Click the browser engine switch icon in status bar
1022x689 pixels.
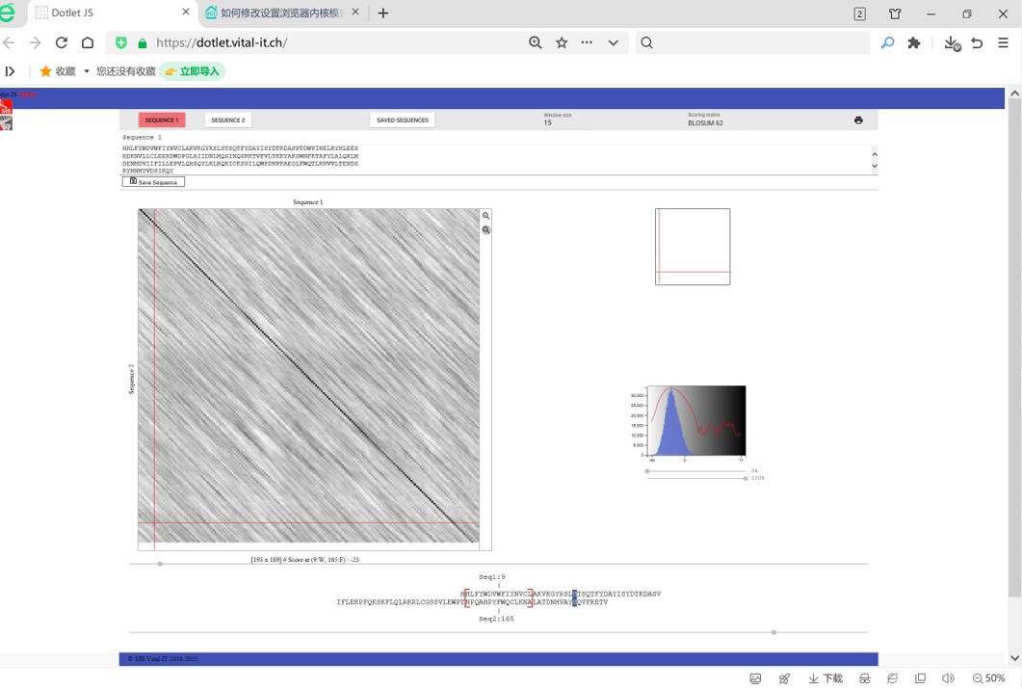pos(892,678)
